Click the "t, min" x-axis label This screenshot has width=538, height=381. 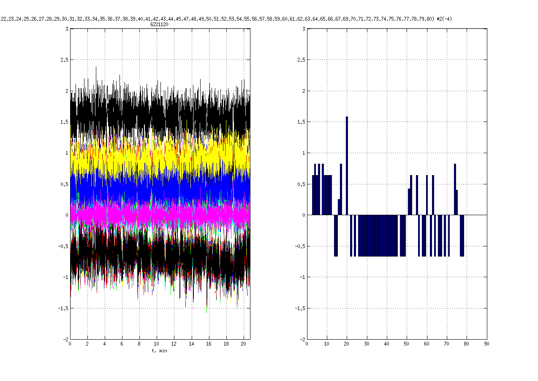click(160, 351)
